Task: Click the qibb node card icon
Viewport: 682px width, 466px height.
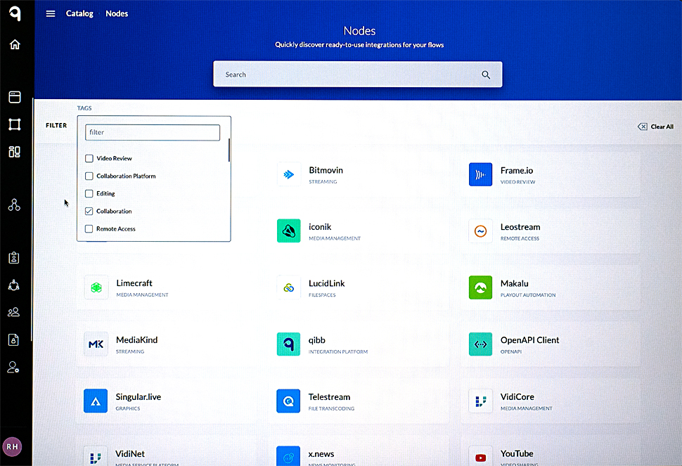Action: coord(289,344)
